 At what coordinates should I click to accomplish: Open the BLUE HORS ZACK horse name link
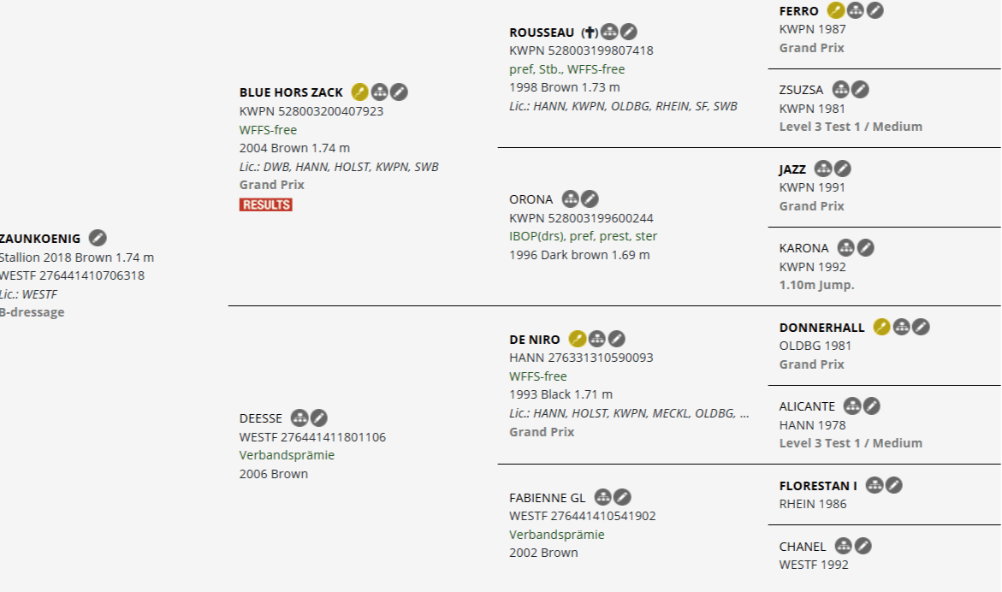[291, 92]
